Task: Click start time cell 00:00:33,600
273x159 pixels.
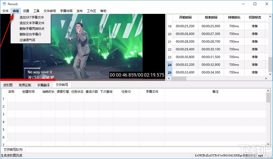Action: pos(185,72)
